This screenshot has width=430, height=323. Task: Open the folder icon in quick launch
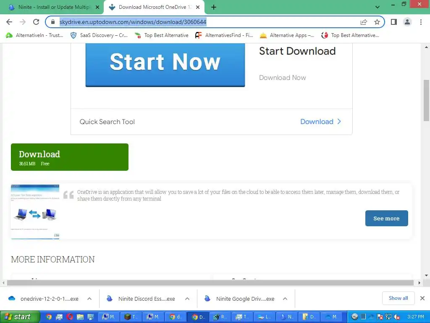(x=80, y=317)
